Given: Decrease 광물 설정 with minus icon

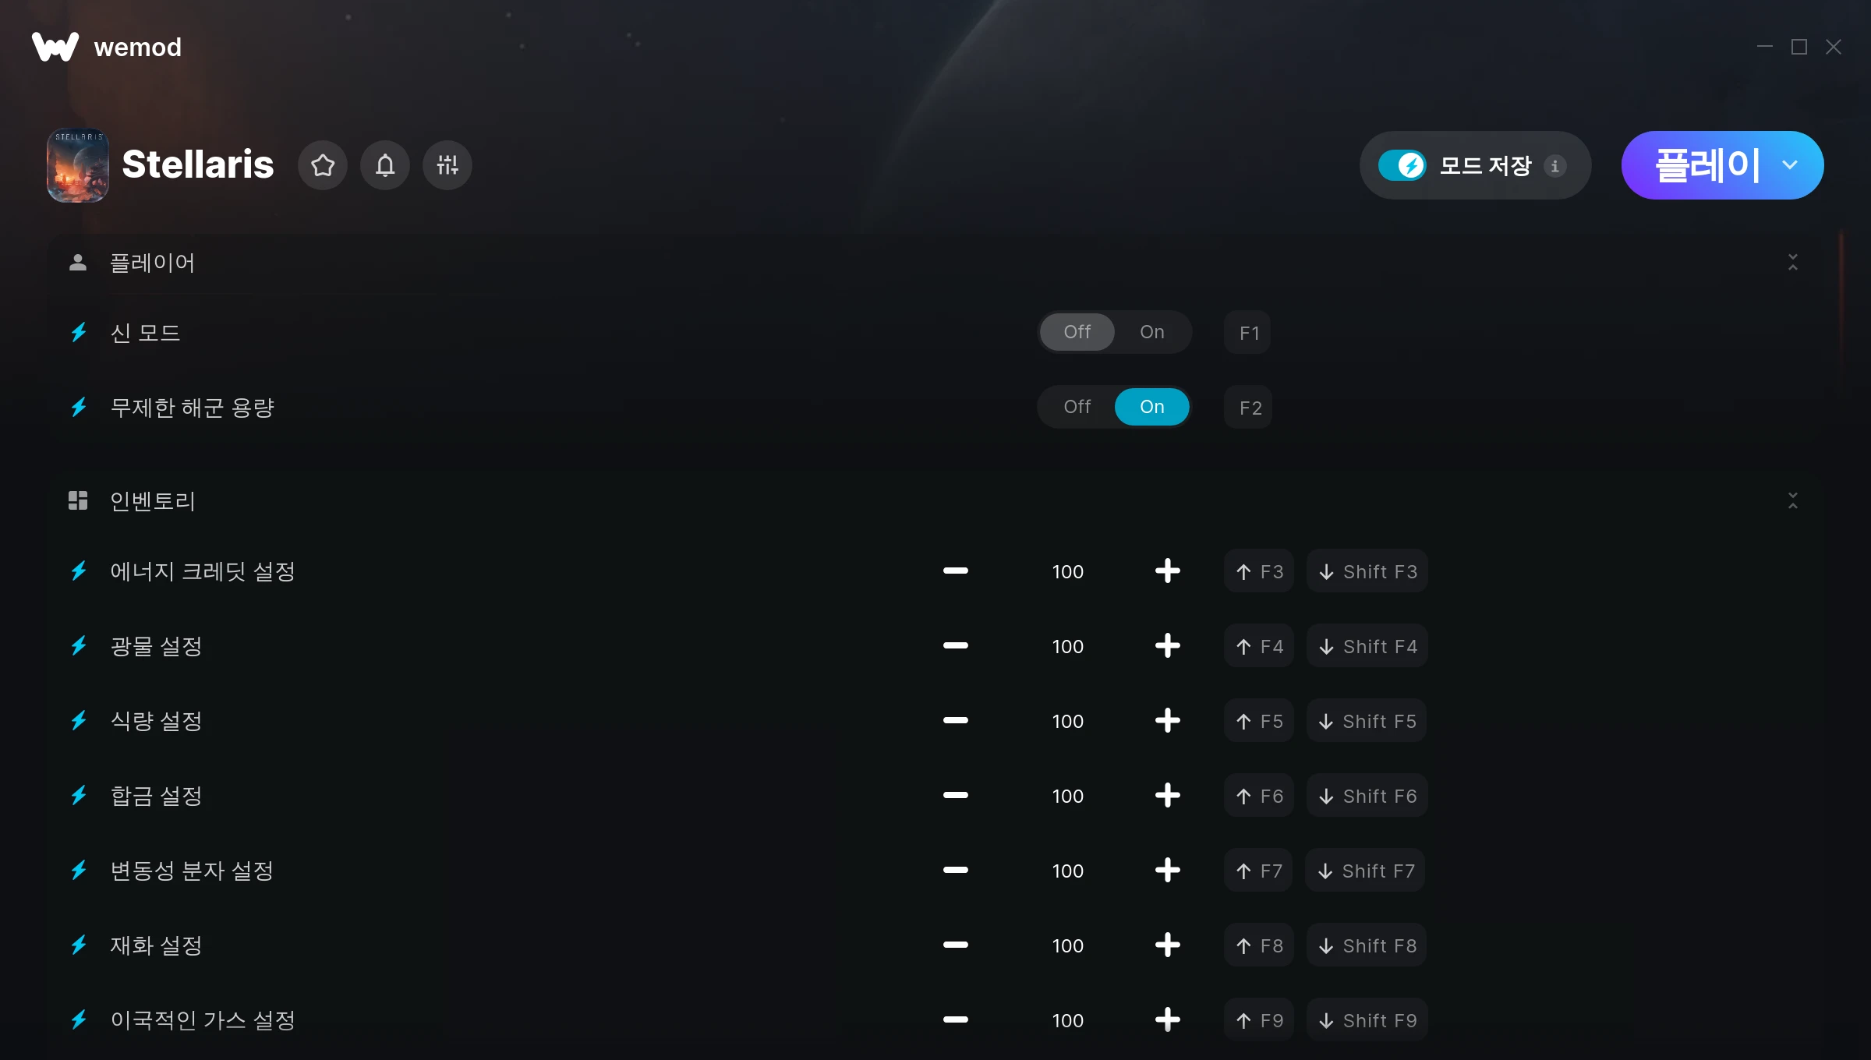Looking at the screenshot, I should pos(955,646).
